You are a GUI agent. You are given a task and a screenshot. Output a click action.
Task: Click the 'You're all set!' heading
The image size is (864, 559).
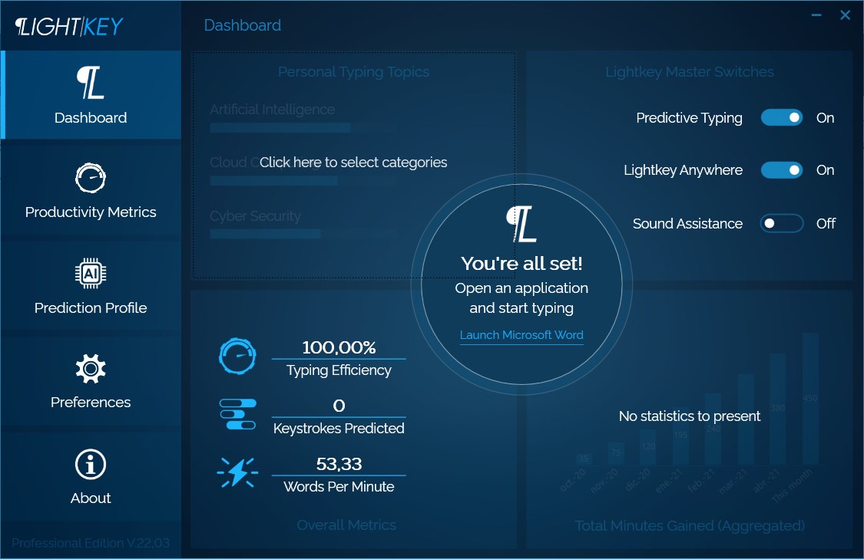[521, 264]
